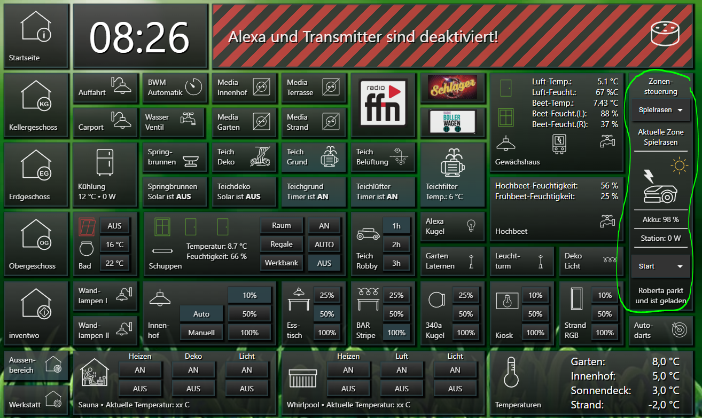702x418 pixels.
Task: Open the Autodarts dartboard tile
Action: [662, 330]
